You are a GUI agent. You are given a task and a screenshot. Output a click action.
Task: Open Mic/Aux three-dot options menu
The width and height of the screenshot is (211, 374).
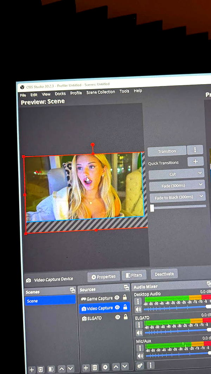point(140,348)
